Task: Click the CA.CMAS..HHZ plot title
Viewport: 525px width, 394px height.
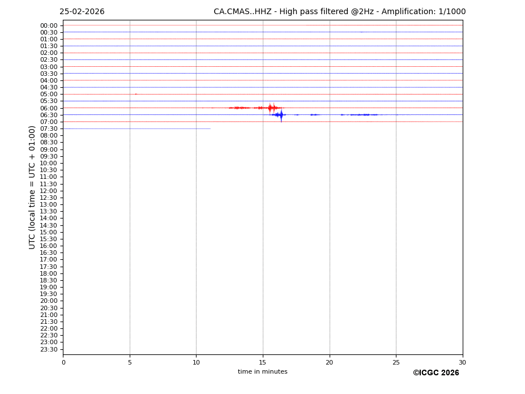Action: point(339,12)
